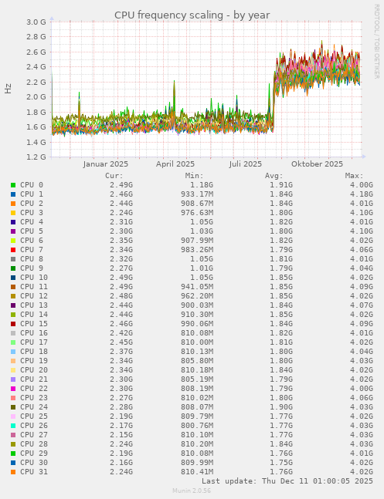The image size is (384, 499).
Task: Click the 'Januar 2025' x-axis label
Action: pos(106,164)
